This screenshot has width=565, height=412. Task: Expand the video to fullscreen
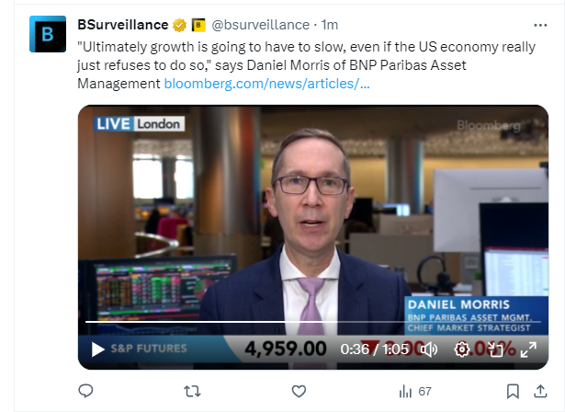pos(528,349)
